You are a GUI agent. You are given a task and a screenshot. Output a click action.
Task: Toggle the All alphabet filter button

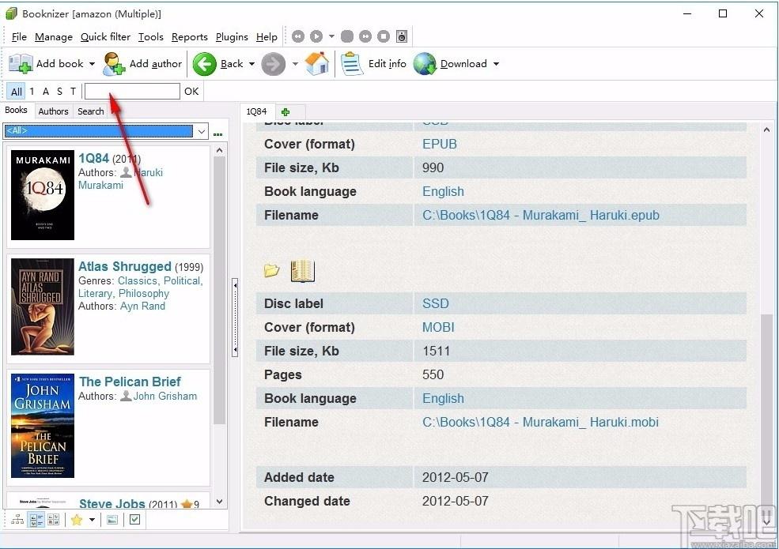point(17,92)
